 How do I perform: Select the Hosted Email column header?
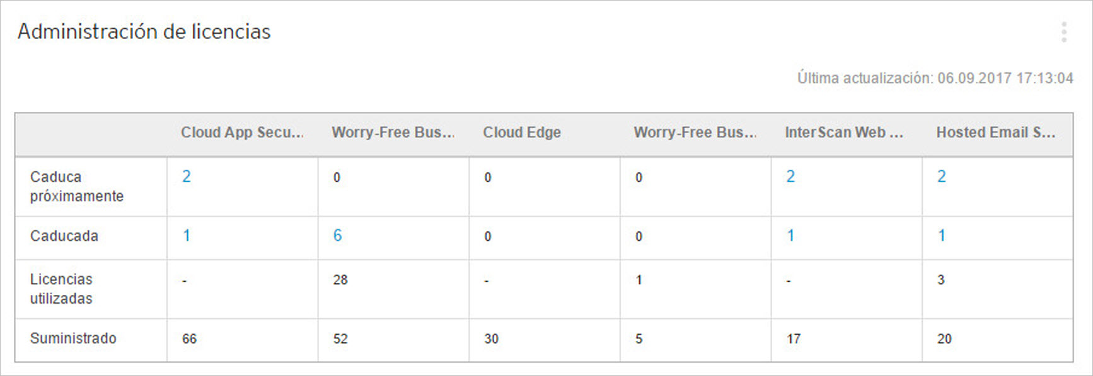tap(995, 133)
